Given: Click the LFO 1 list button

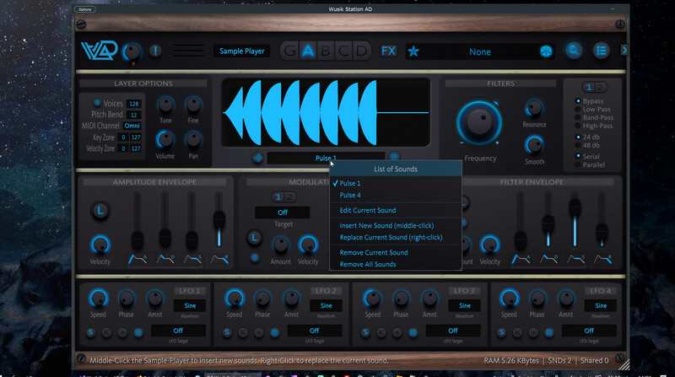Looking at the screenshot, I should click(x=138, y=332).
